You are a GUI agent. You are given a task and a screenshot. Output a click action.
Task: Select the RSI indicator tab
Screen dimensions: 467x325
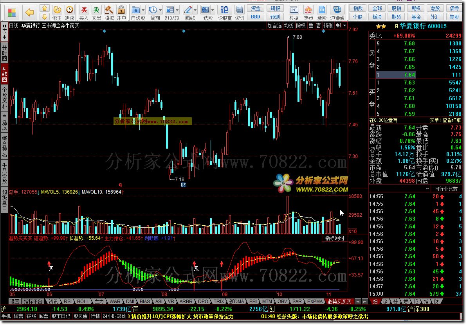pyautogui.click(x=68, y=302)
